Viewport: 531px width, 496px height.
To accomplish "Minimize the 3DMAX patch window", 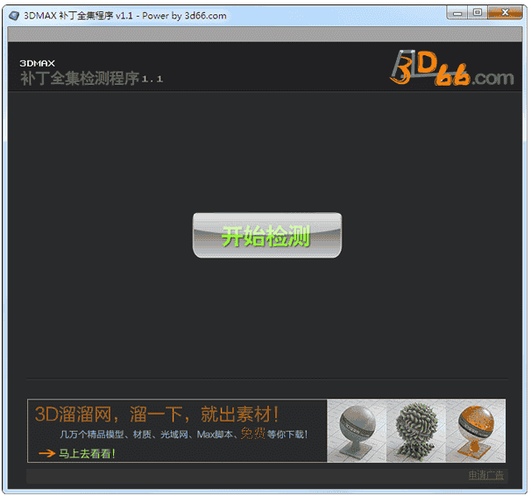I will pos(457,13).
